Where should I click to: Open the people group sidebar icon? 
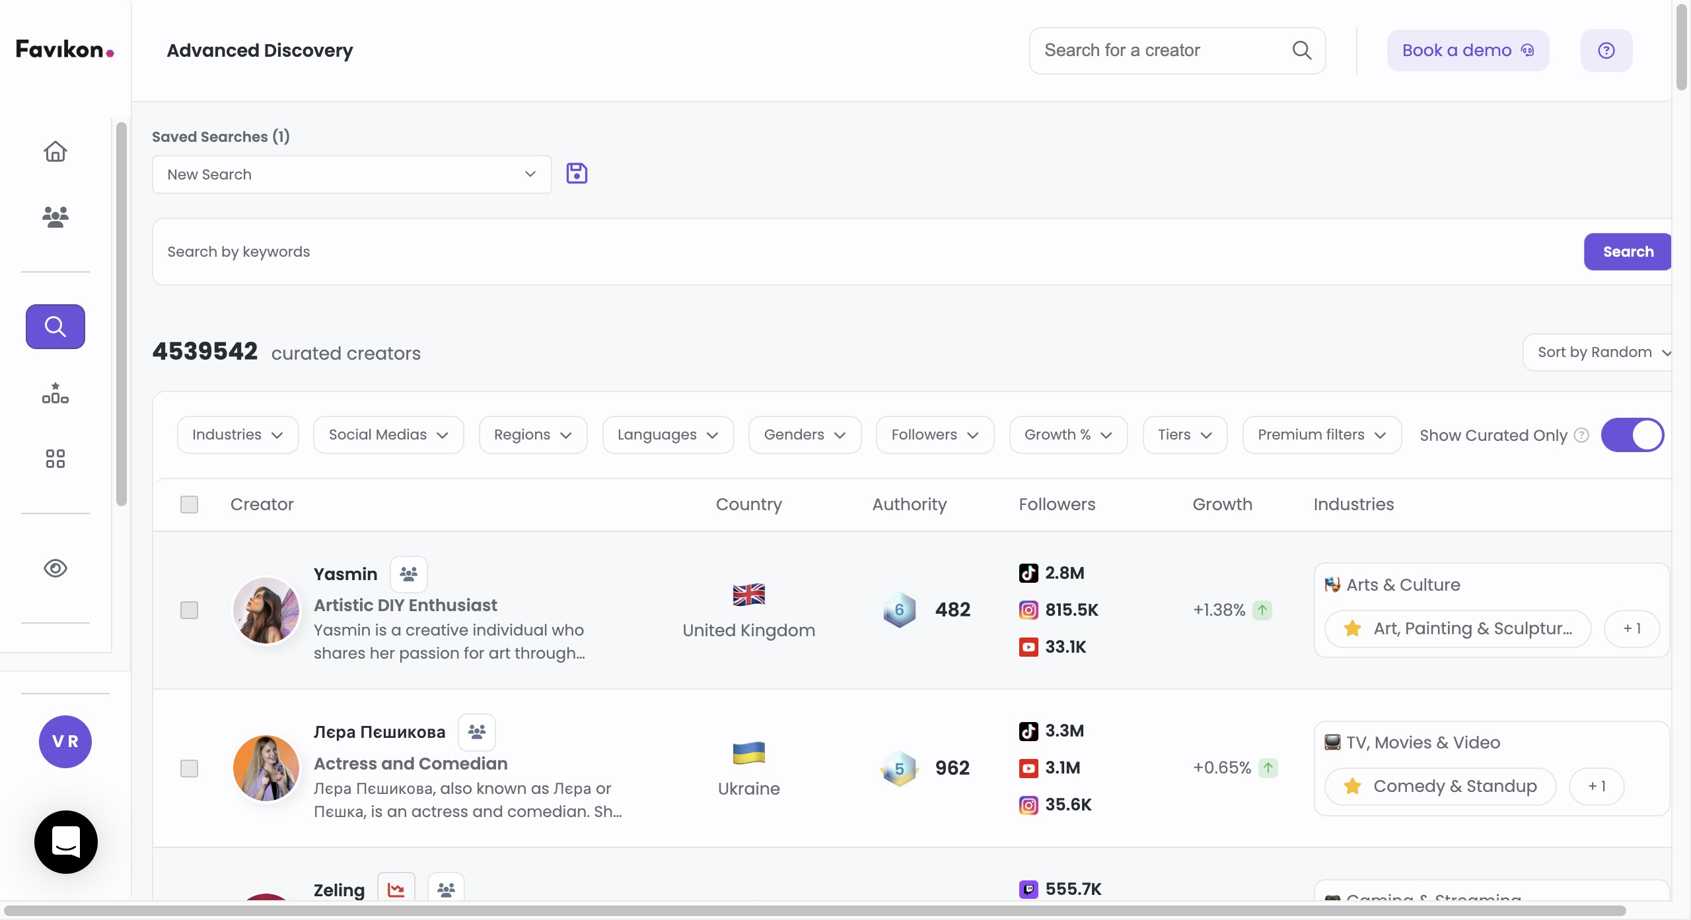55,216
